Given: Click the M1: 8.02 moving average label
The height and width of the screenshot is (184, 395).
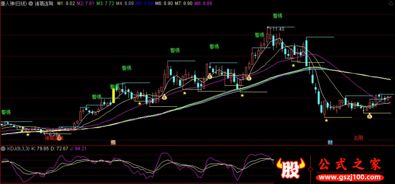Looking at the screenshot, I should [66, 4].
